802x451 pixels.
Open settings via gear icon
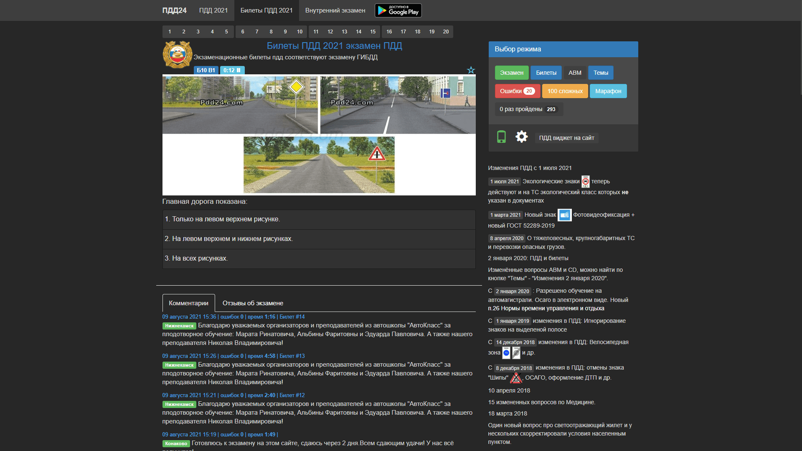pos(521,137)
